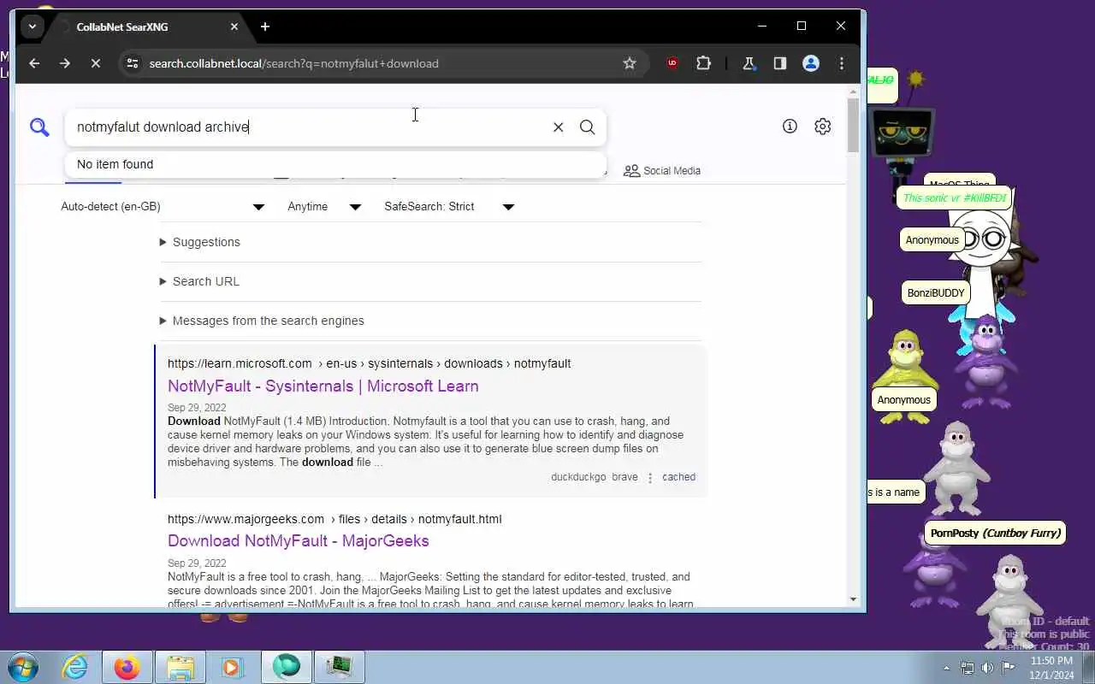Open Firefox from the taskbar

coord(127,667)
